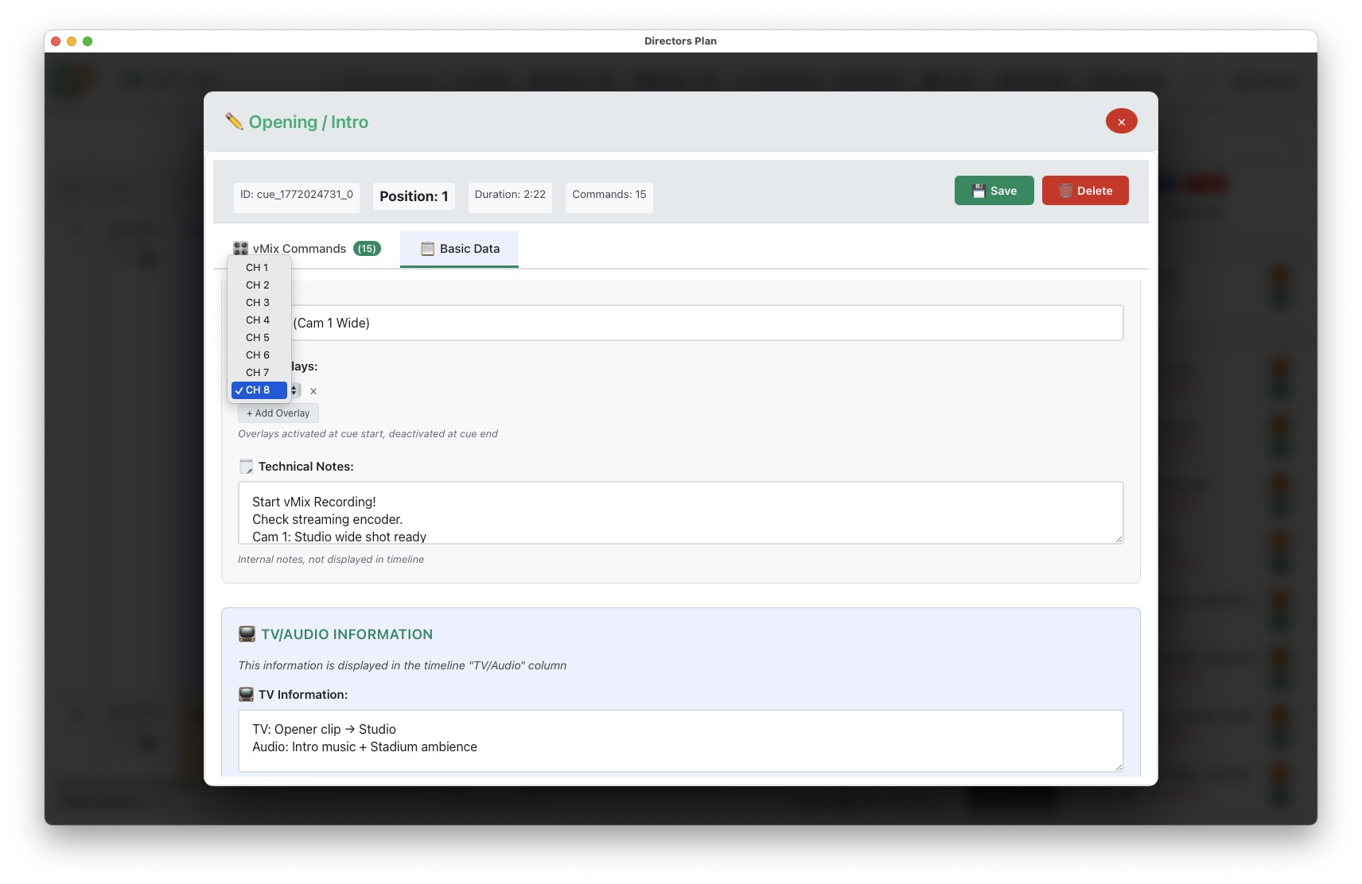Click the red Delete button

(1084, 191)
